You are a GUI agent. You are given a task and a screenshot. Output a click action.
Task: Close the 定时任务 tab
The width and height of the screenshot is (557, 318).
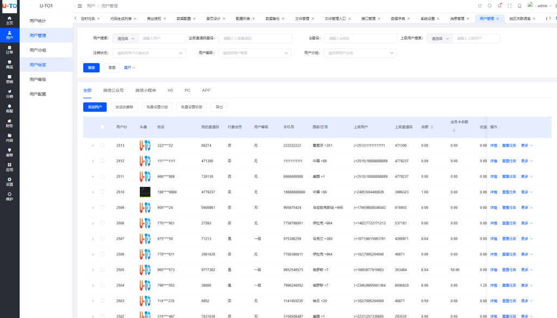point(98,19)
